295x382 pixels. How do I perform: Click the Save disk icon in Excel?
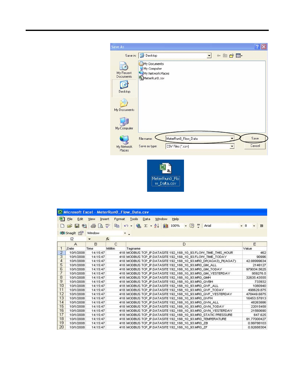[x=77, y=226]
